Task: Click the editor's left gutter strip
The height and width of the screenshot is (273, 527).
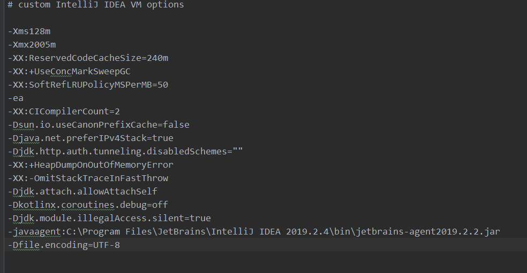Action: click(x=2, y=137)
